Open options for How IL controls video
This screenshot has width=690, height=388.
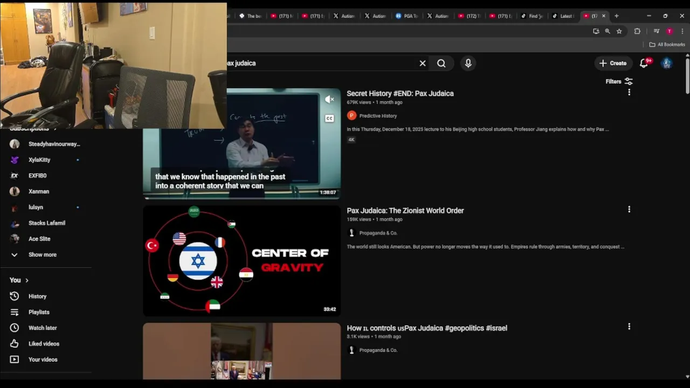click(629, 327)
